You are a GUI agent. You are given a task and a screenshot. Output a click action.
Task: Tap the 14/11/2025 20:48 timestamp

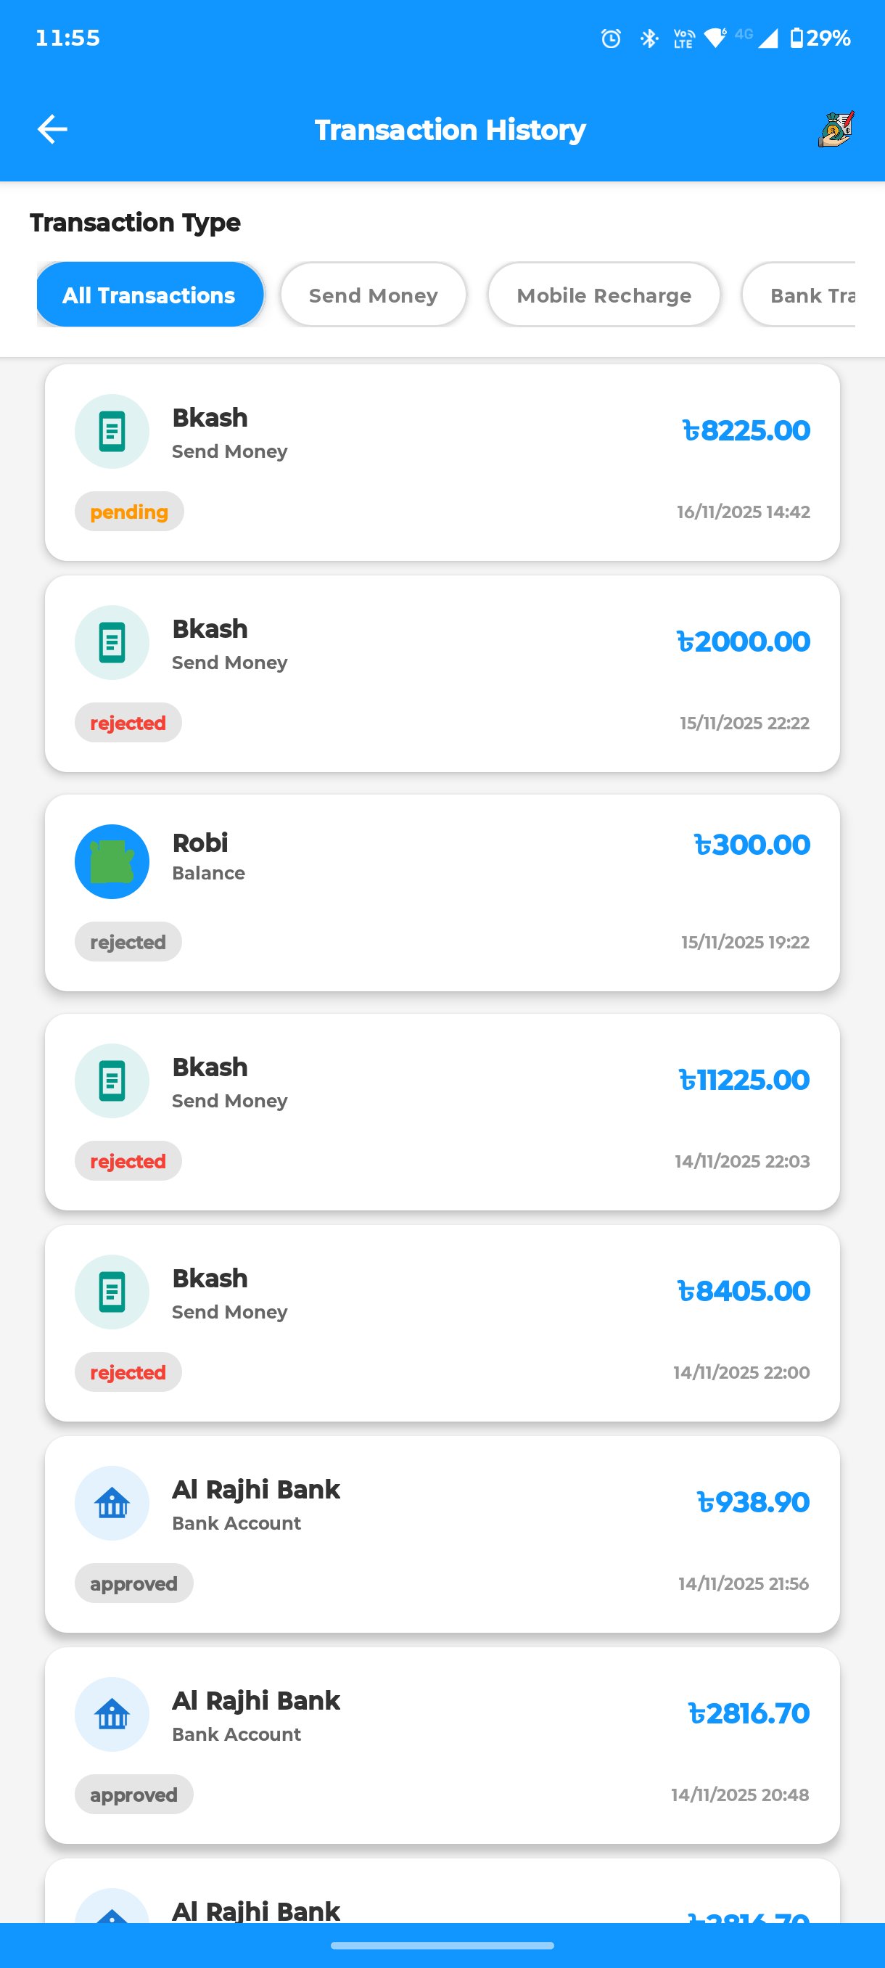(739, 1795)
